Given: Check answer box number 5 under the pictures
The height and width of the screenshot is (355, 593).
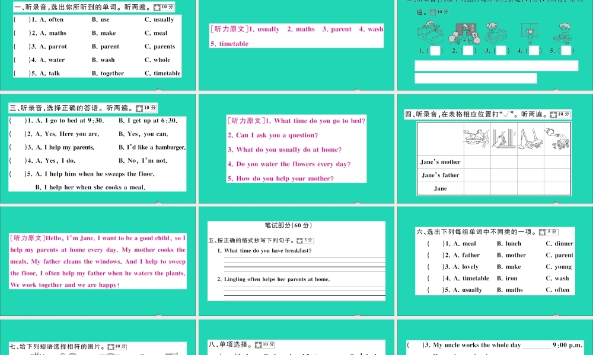Looking at the screenshot, I should [565, 51].
